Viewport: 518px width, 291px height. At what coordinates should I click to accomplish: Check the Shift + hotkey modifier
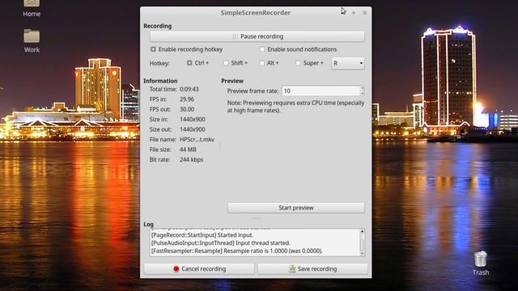[x=226, y=63]
